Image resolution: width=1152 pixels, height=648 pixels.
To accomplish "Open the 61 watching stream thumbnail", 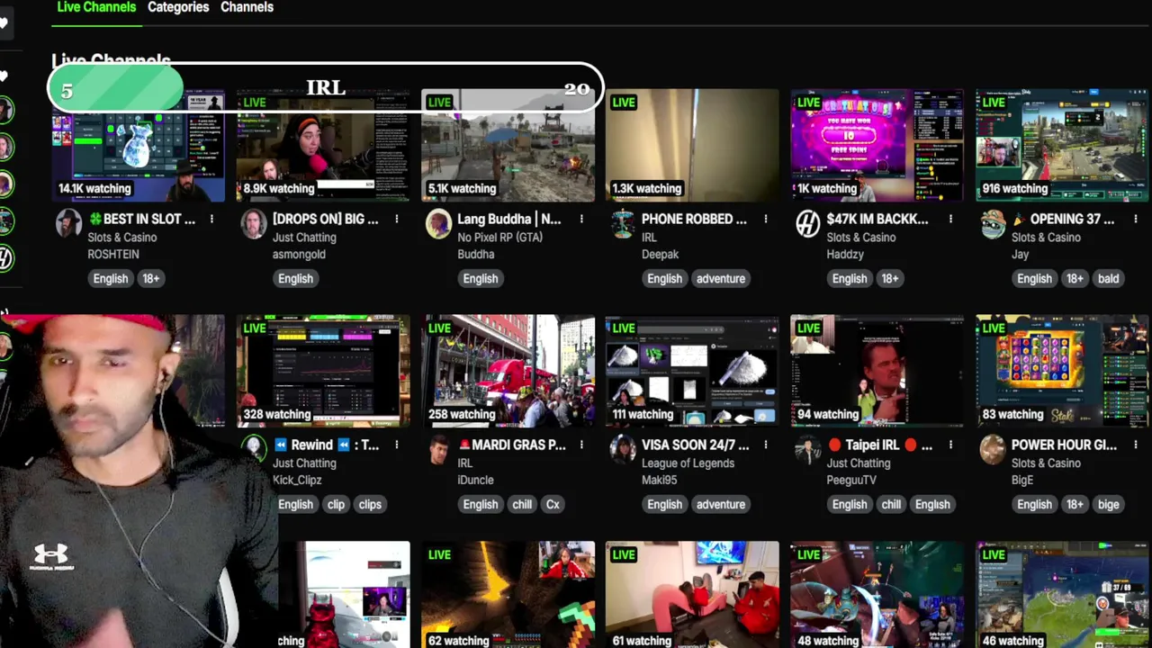I will (x=692, y=595).
